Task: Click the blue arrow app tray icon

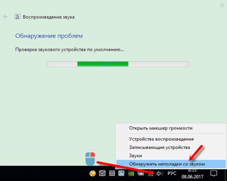Action: tap(121, 173)
